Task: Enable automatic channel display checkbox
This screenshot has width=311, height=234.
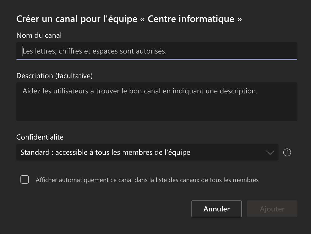Action: tap(25, 180)
